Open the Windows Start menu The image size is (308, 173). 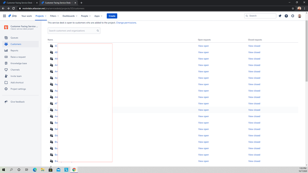3,170
